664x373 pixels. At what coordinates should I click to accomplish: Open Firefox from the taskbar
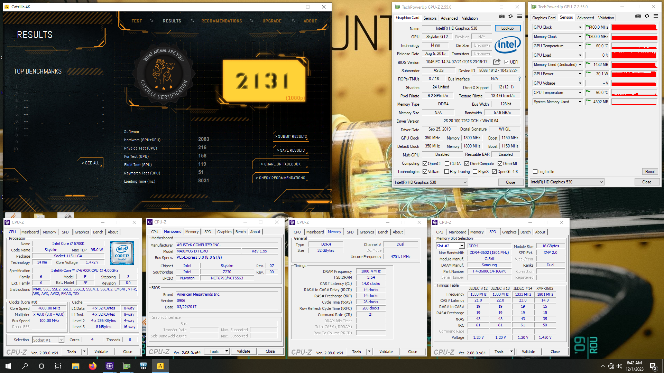click(92, 366)
